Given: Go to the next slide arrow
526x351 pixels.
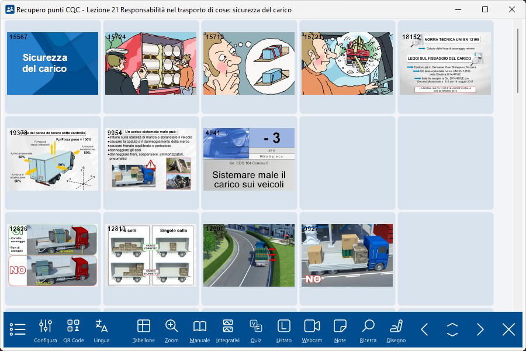Looking at the screenshot, I should [x=480, y=329].
